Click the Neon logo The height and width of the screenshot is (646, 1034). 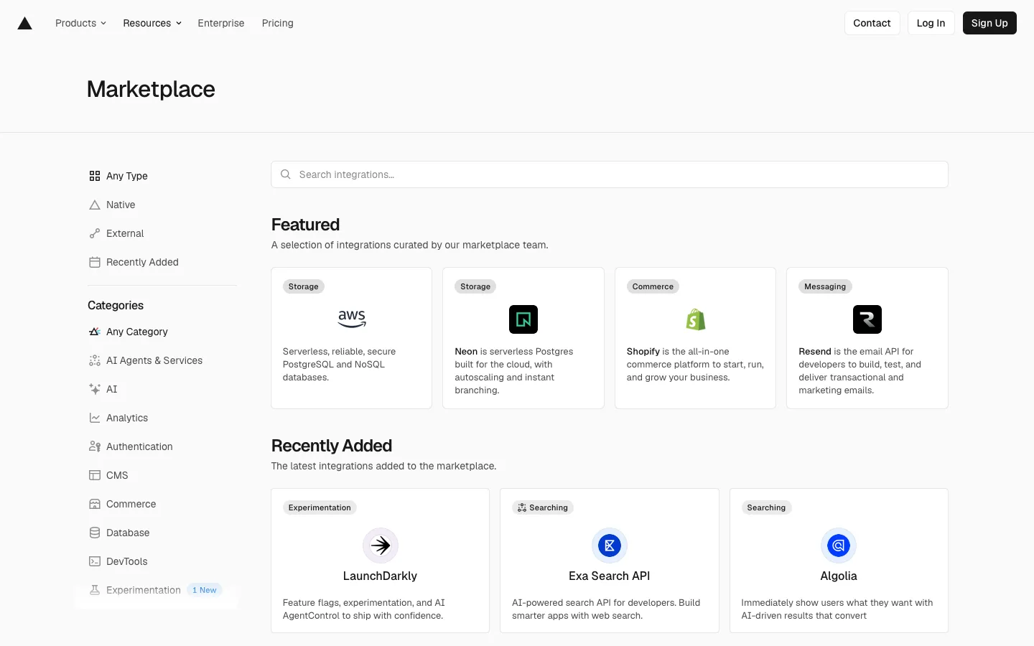tap(523, 319)
